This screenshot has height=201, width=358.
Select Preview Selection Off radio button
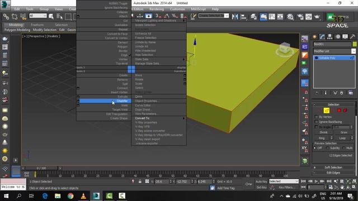(315, 148)
